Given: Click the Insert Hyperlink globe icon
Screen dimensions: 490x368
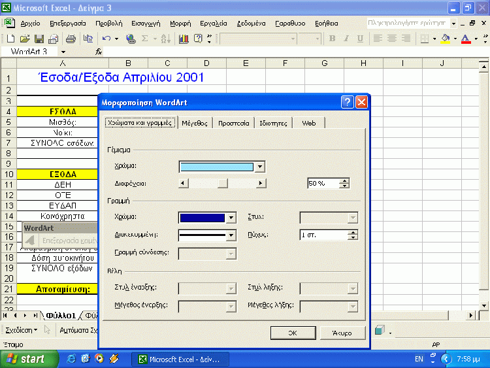Looking at the screenshot, I should [131, 39].
